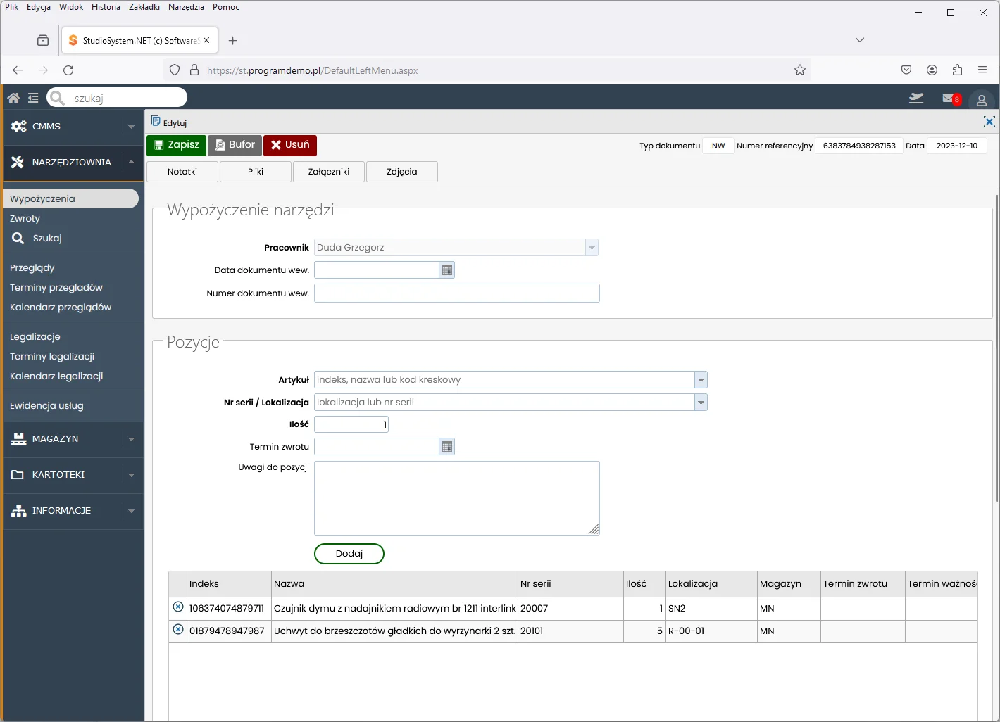The image size is (1000, 722).
Task: Save the document with Zapisz button
Action: [176, 145]
